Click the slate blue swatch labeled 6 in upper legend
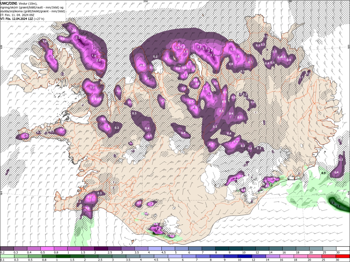The width and height of the screenshot is (350, 262). [x=195, y=248]
